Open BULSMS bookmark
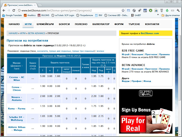Screen dimensions: 182x137 44,15
